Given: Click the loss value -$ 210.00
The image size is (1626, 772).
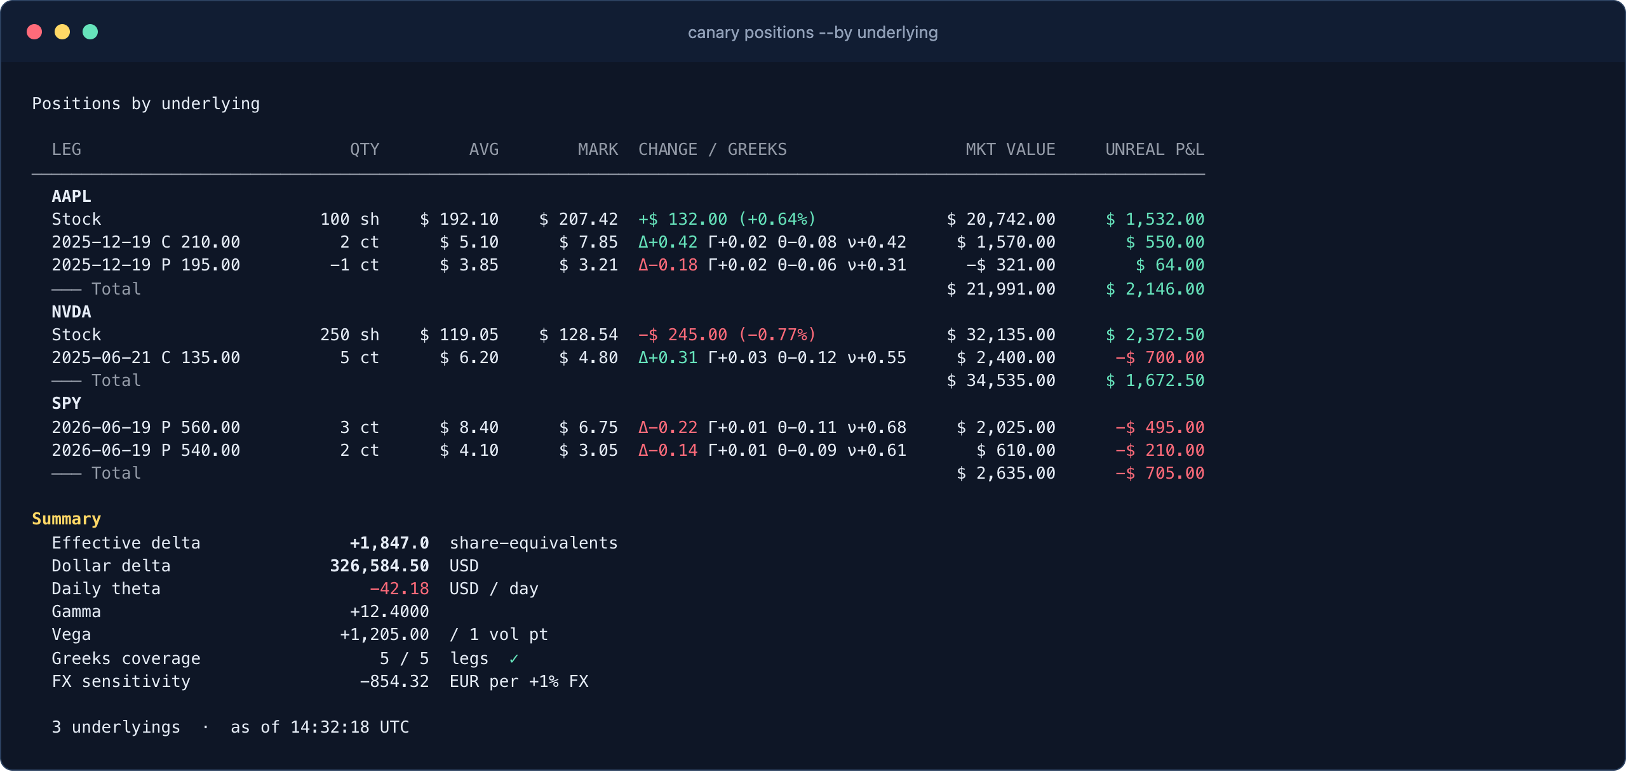Looking at the screenshot, I should (x=1160, y=450).
